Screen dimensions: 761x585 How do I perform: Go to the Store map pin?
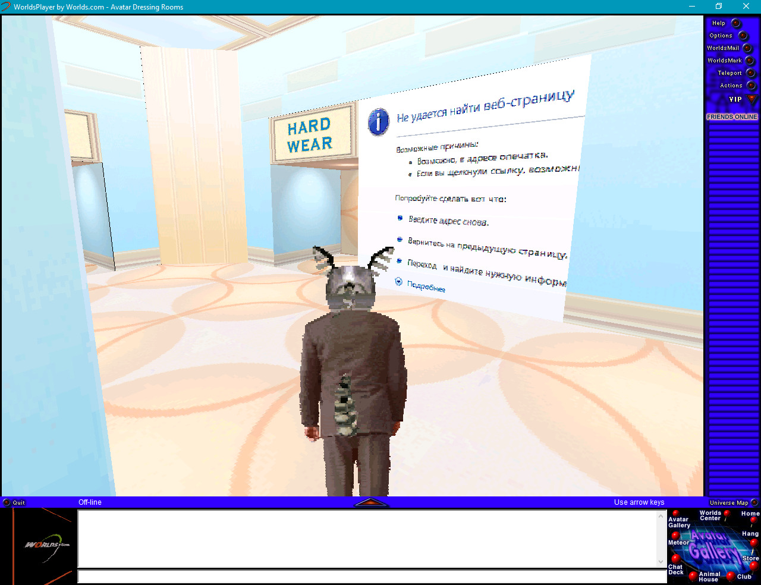point(753,566)
